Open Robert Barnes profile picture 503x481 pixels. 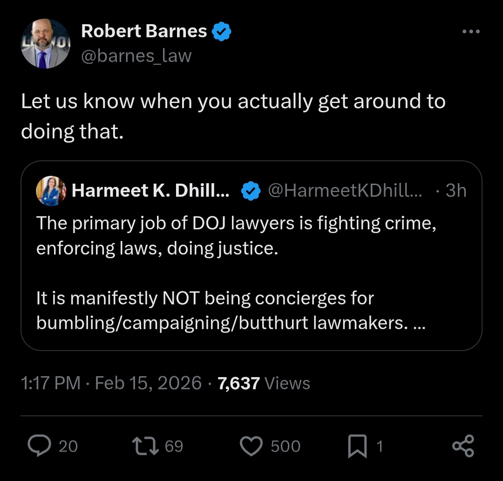[45, 44]
